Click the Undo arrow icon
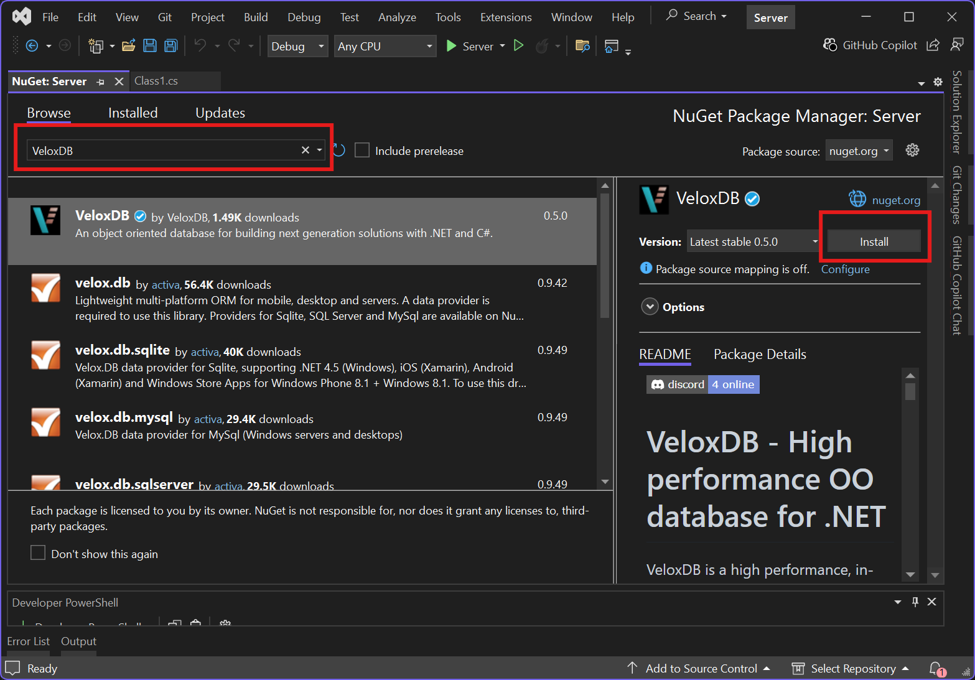This screenshot has width=975, height=680. (200, 45)
